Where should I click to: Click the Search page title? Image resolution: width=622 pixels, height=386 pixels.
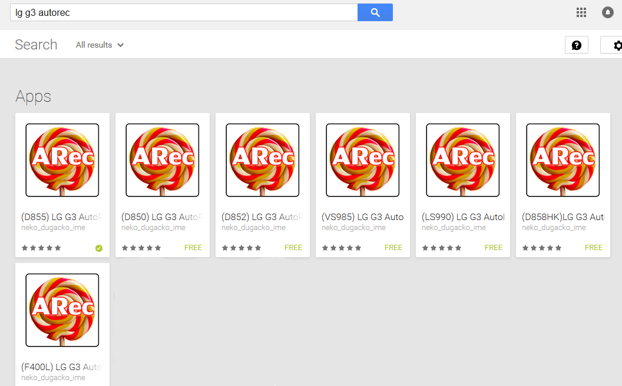pyautogui.click(x=36, y=45)
